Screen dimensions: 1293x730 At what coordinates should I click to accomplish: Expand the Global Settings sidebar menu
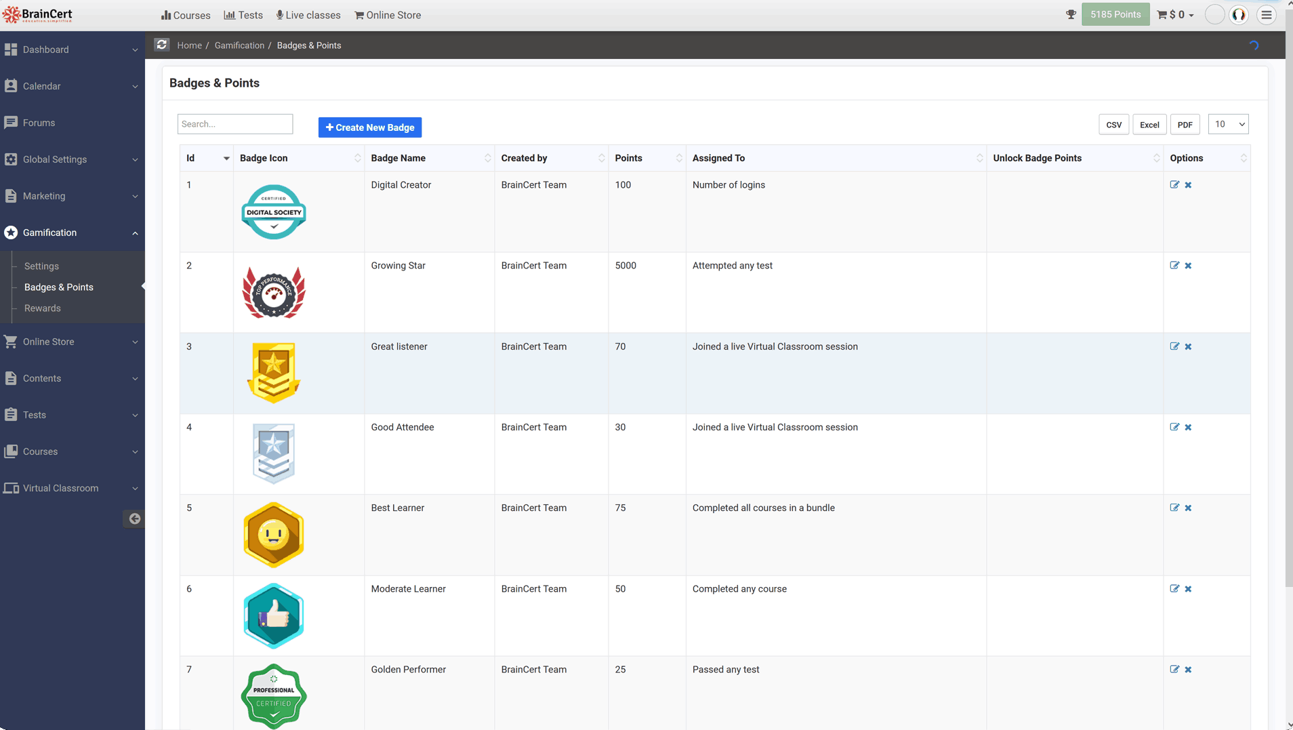coord(73,159)
